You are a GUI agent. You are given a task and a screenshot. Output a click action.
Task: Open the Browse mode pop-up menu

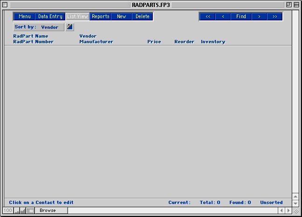tap(51, 210)
